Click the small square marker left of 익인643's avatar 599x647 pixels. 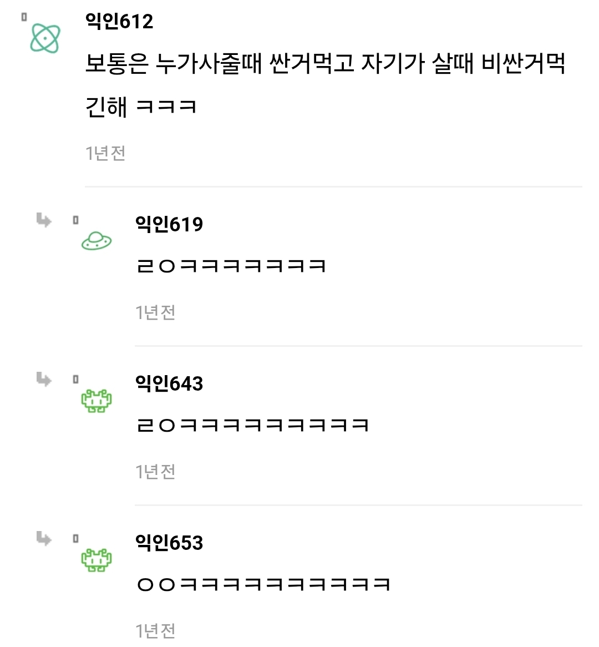click(75, 380)
